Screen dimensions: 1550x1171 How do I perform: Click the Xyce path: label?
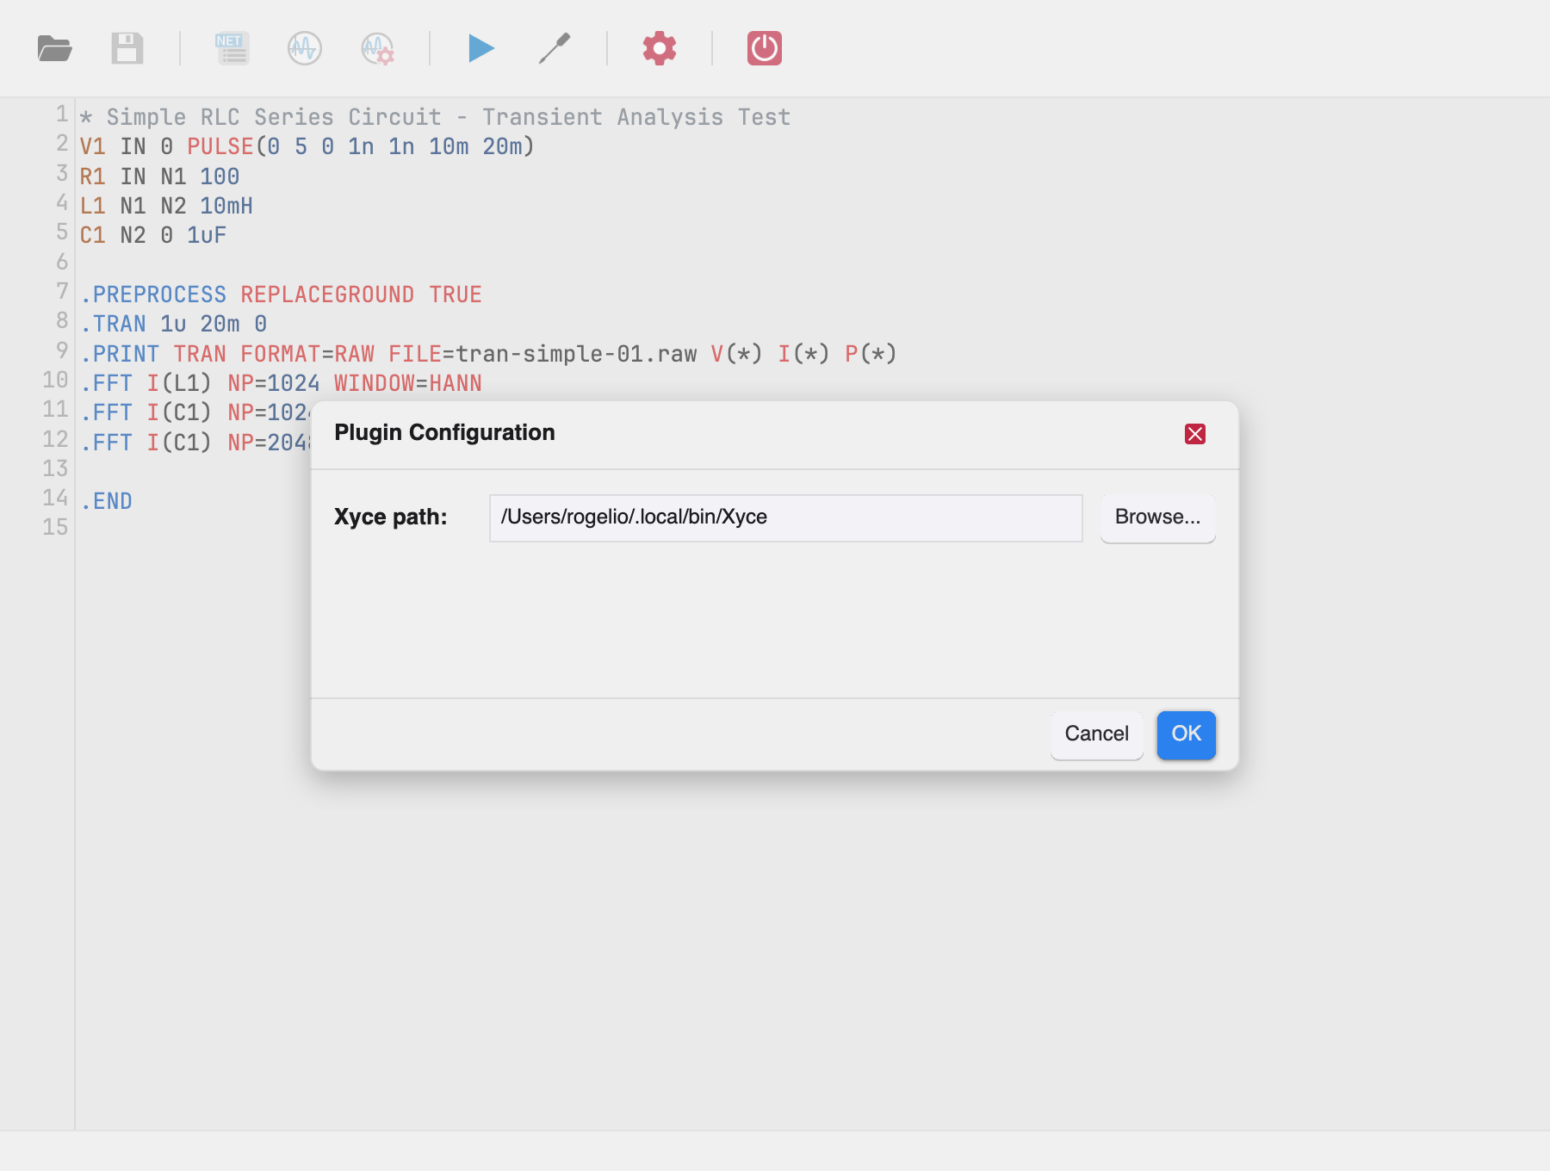[x=391, y=517]
